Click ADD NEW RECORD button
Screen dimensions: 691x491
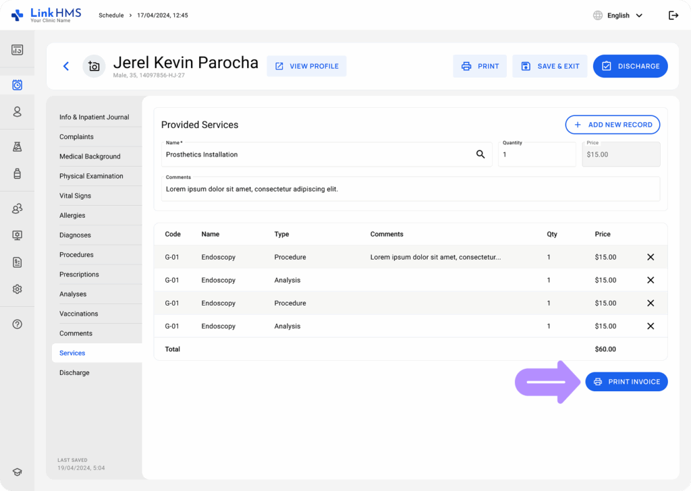613,125
